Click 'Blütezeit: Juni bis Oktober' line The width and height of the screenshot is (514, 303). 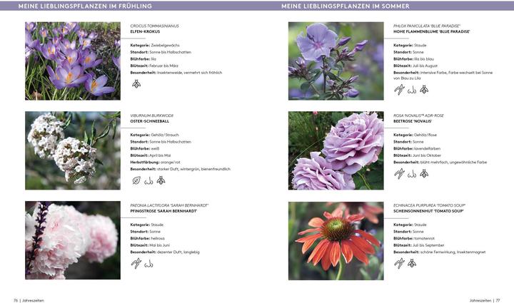pos(418,155)
